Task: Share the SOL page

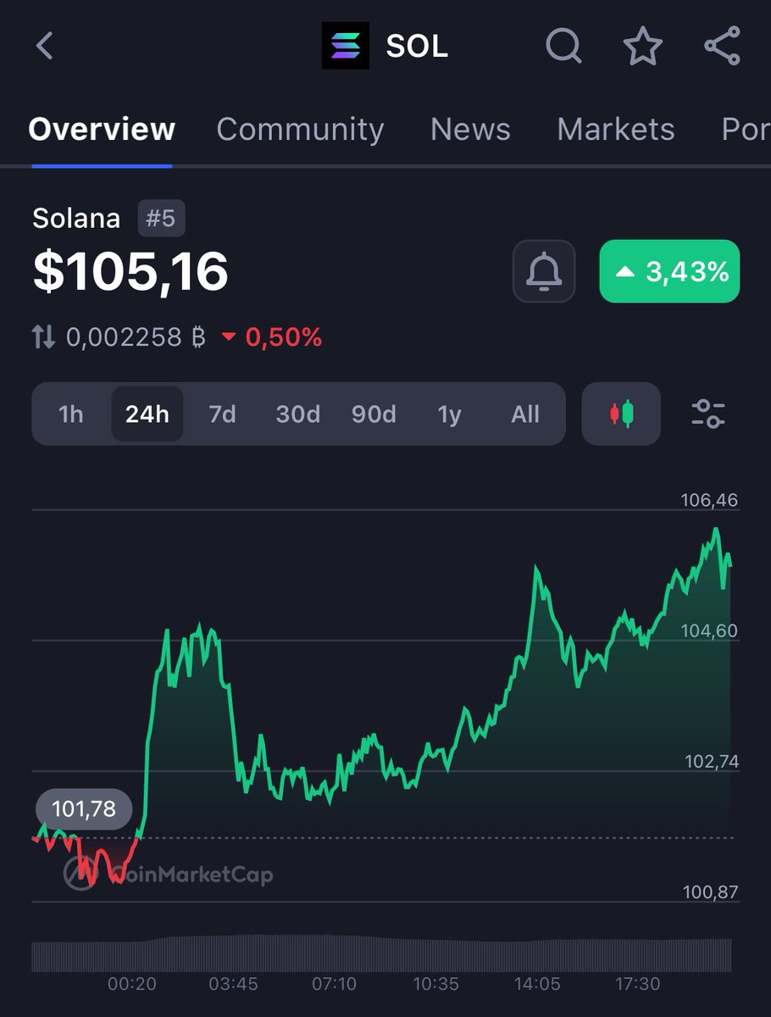Action: click(x=723, y=46)
